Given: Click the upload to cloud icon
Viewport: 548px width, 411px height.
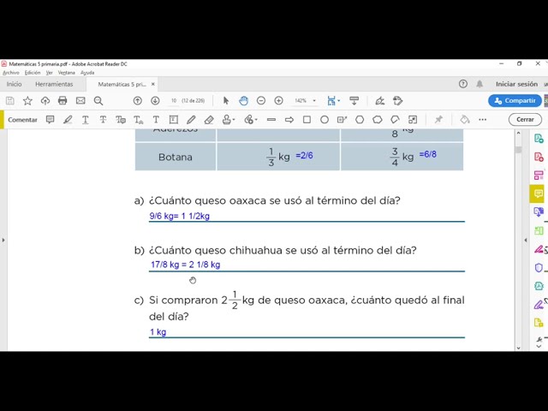Looking at the screenshot, I should pyautogui.click(x=45, y=101).
